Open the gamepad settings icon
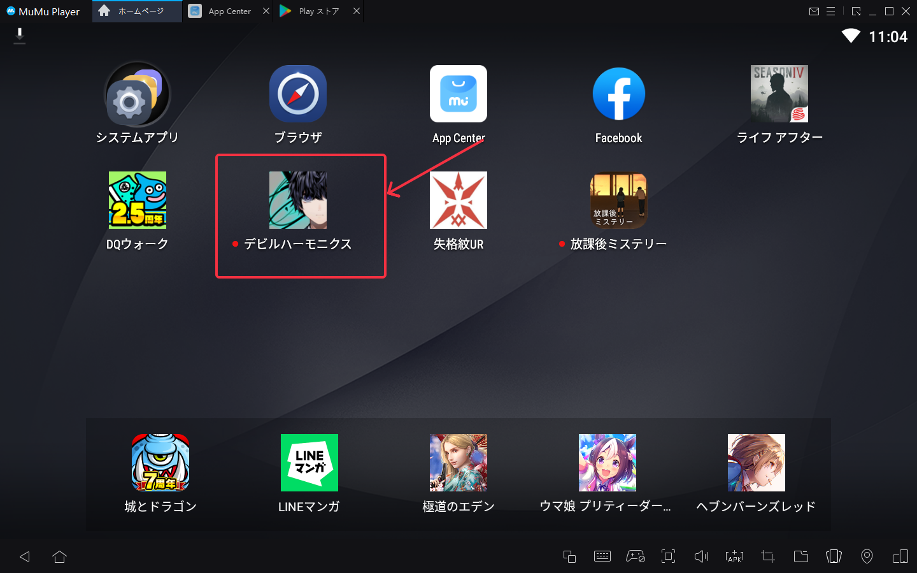The width and height of the screenshot is (917, 573). coord(636,556)
